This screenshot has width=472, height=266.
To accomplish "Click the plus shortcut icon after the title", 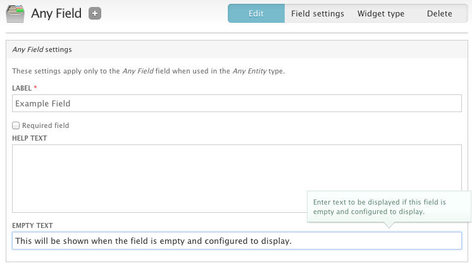I will pyautogui.click(x=95, y=13).
